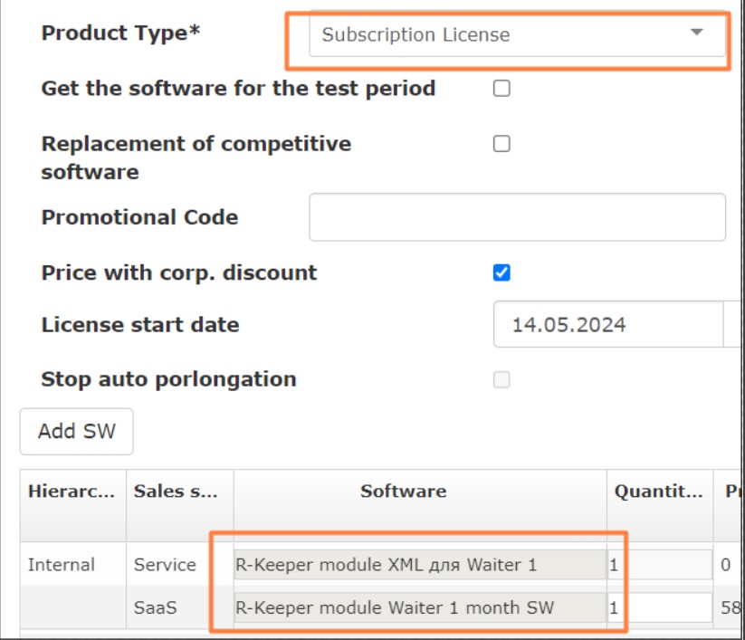Click the 'Promotional Code' label
This screenshot has width=745, height=640.
139,217
